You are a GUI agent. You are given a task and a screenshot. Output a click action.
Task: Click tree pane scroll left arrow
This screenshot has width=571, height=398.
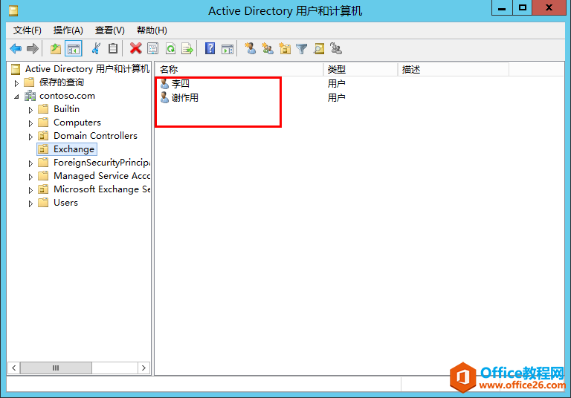click(14, 368)
